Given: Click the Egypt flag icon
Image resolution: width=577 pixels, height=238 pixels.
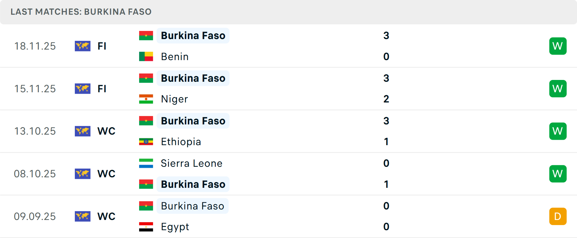Looking at the screenshot, I should (146, 227).
